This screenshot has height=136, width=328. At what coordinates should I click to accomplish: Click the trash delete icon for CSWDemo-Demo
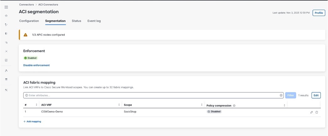317,112
